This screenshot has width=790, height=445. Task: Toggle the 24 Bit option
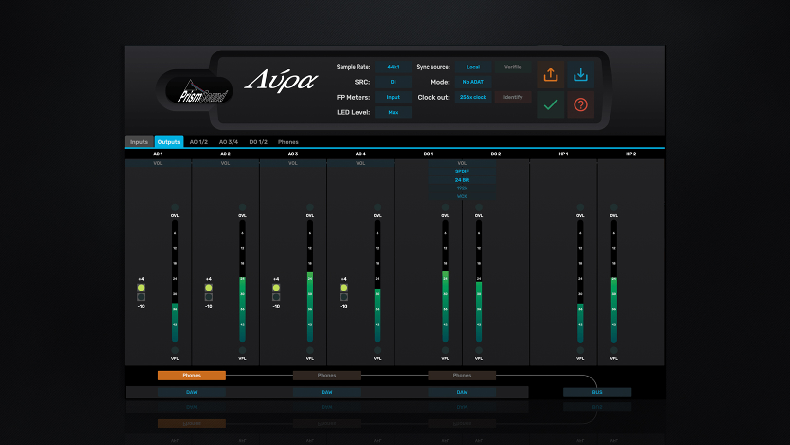pos(462,180)
